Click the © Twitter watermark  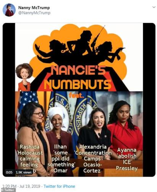[8, 190]
